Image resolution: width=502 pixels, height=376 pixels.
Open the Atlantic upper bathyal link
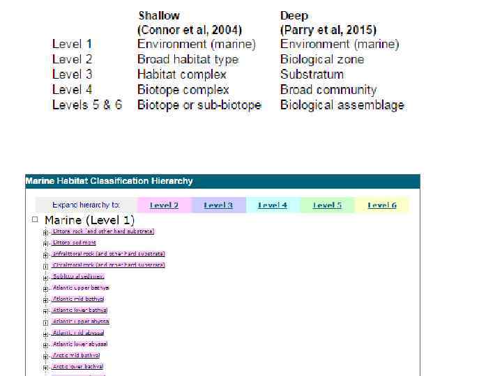81,288
